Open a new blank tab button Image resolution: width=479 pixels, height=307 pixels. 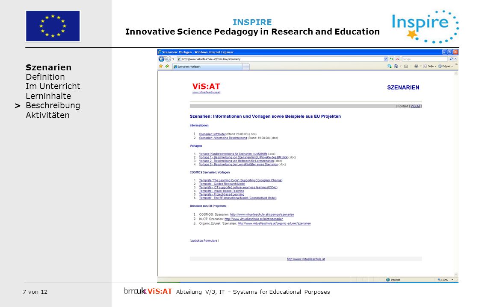tap(246, 67)
